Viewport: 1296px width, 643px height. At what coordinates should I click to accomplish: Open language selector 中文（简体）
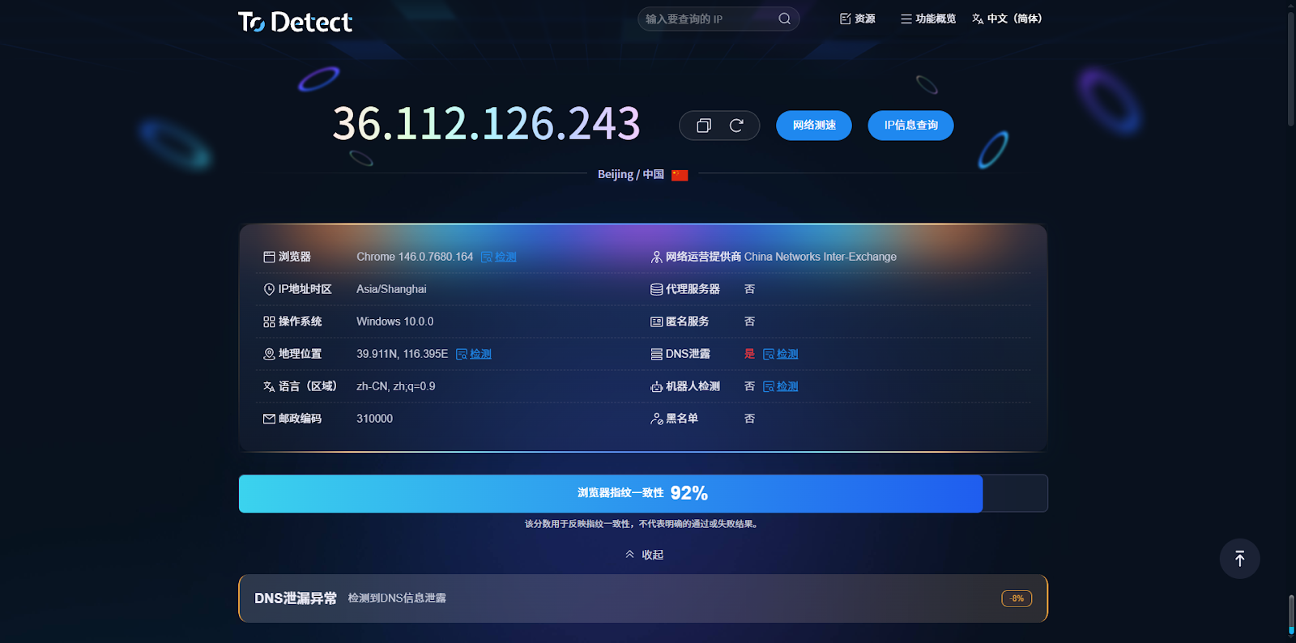(1007, 19)
